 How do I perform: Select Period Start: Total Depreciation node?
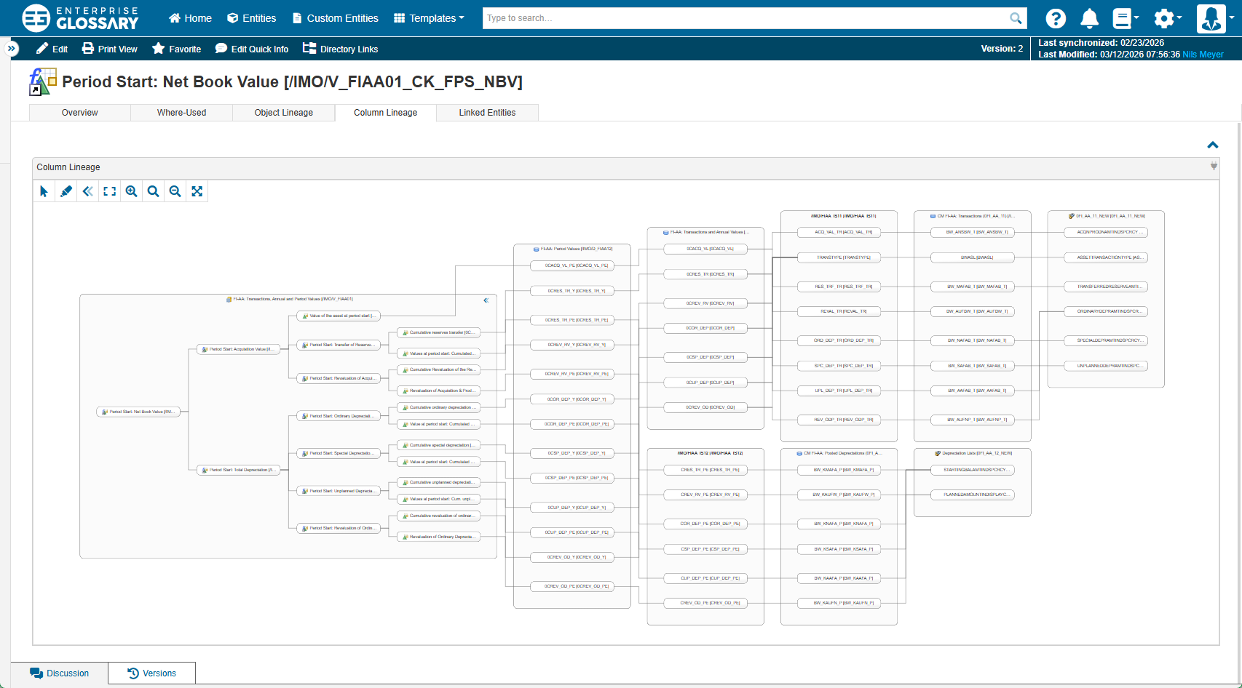point(238,470)
